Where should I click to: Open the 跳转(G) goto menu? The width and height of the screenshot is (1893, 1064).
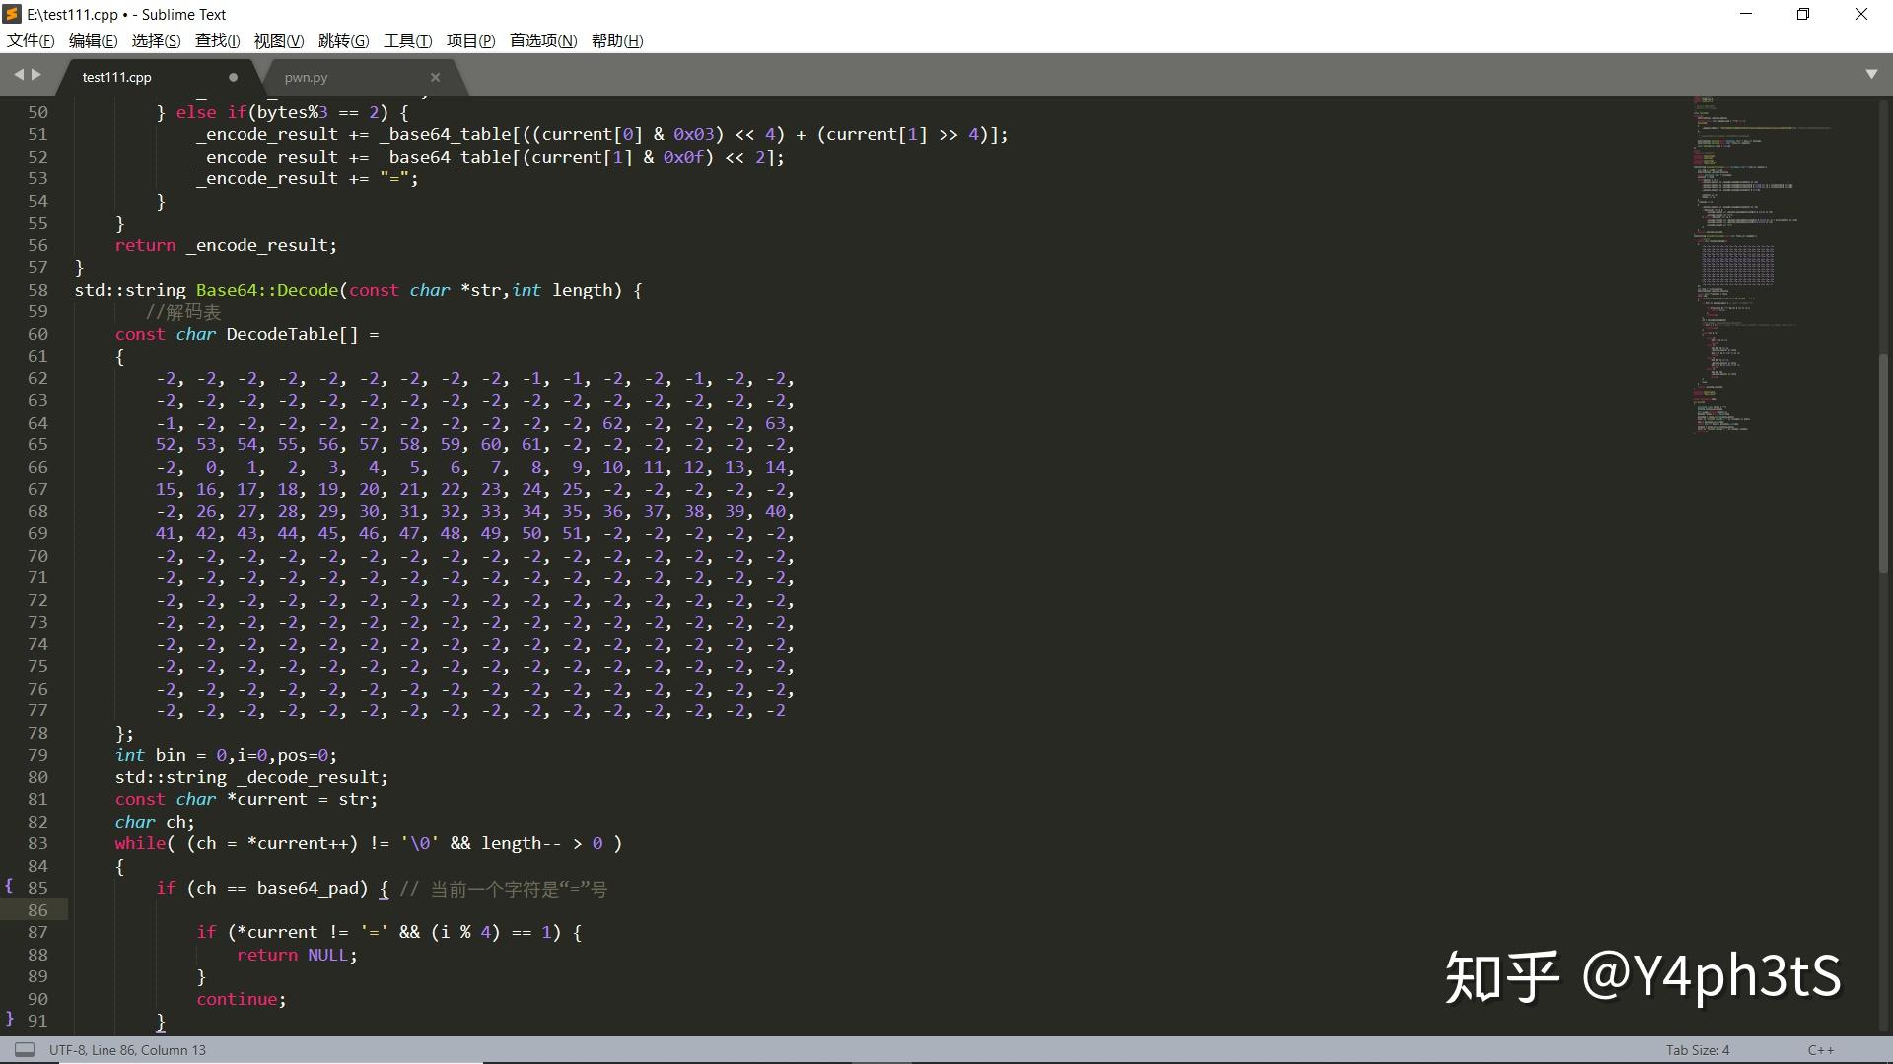pyautogui.click(x=342, y=41)
